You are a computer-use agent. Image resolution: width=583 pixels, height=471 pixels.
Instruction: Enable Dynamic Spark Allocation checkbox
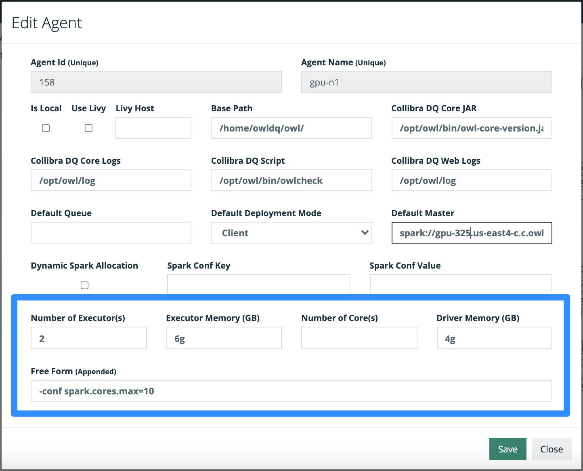coord(84,286)
